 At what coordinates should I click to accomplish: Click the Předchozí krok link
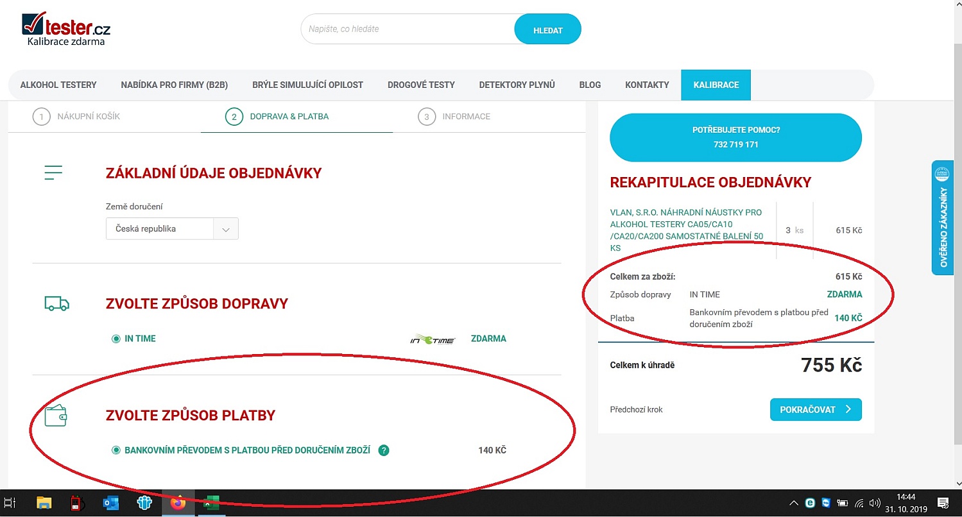coord(636,409)
